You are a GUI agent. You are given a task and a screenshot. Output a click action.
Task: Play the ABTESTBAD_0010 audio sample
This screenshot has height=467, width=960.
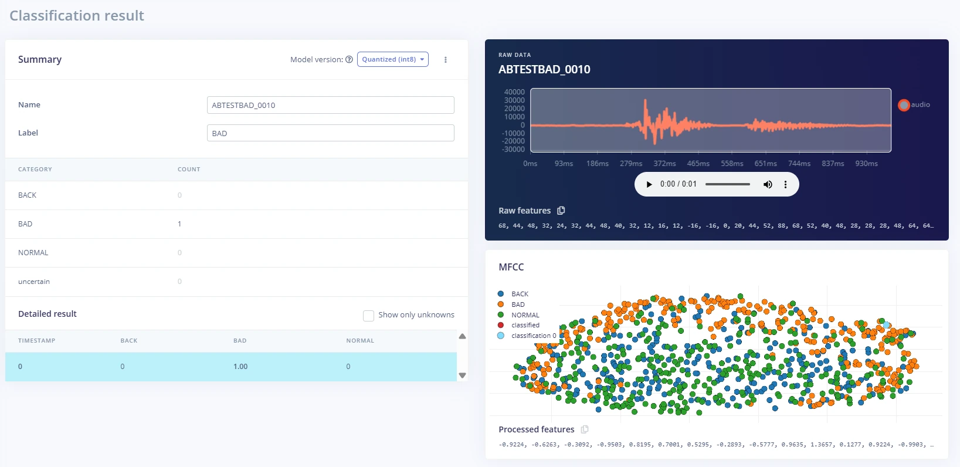(649, 184)
